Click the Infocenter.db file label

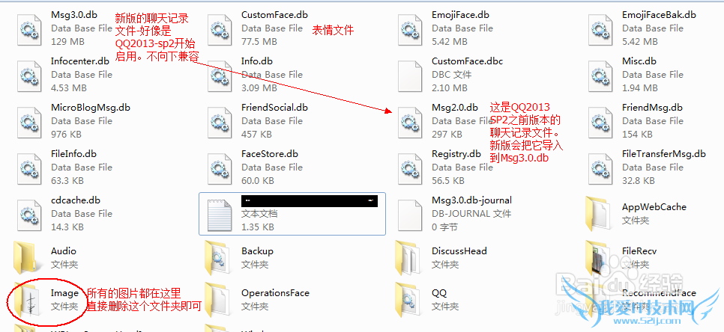point(80,61)
